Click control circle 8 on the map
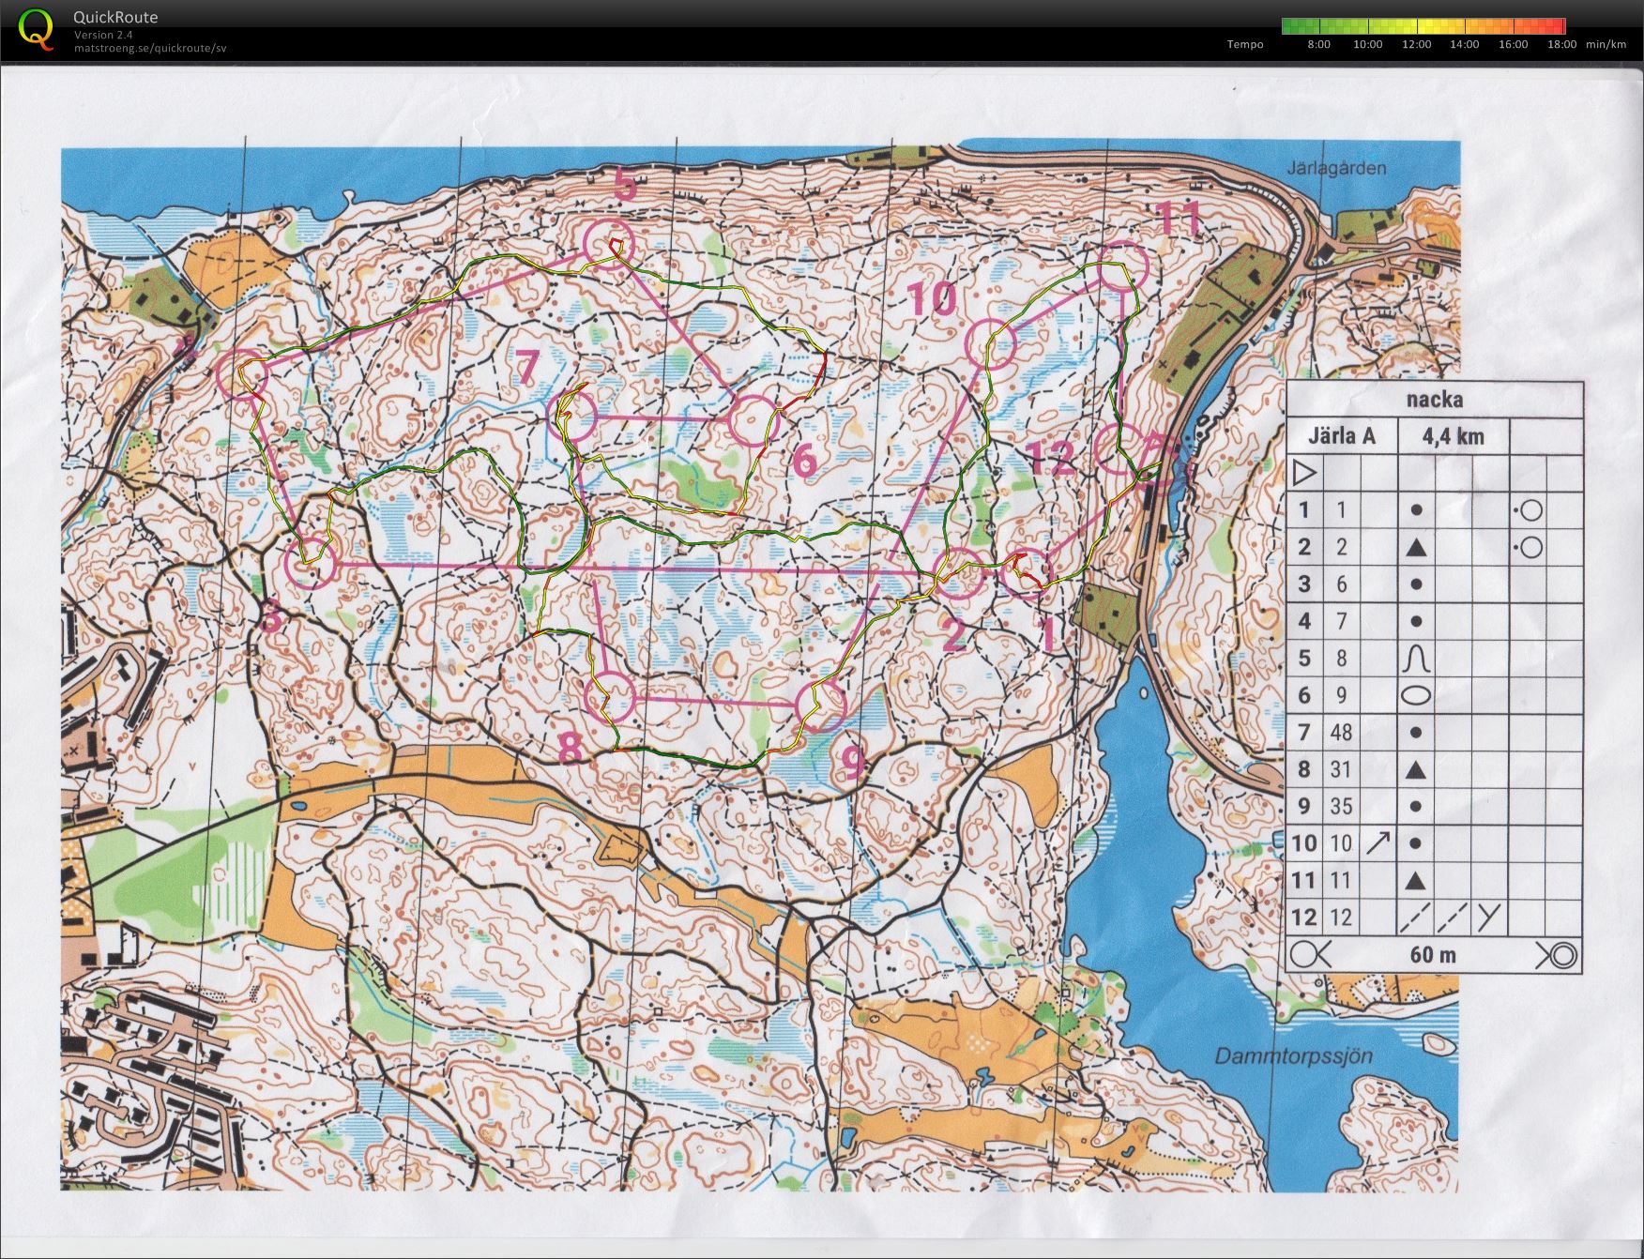Viewport: 1644px width, 1259px height. [610, 699]
